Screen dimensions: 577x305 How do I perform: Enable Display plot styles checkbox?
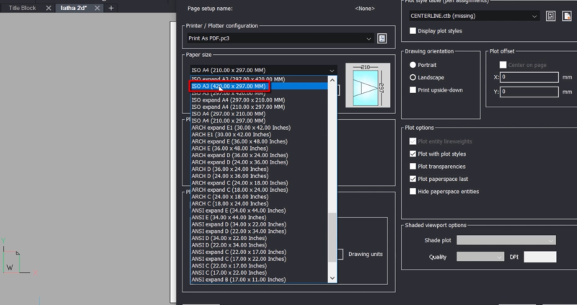click(x=413, y=31)
